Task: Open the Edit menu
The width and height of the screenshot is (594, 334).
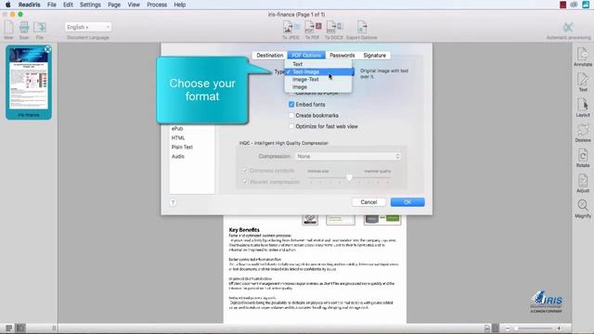Action: pos(68,5)
